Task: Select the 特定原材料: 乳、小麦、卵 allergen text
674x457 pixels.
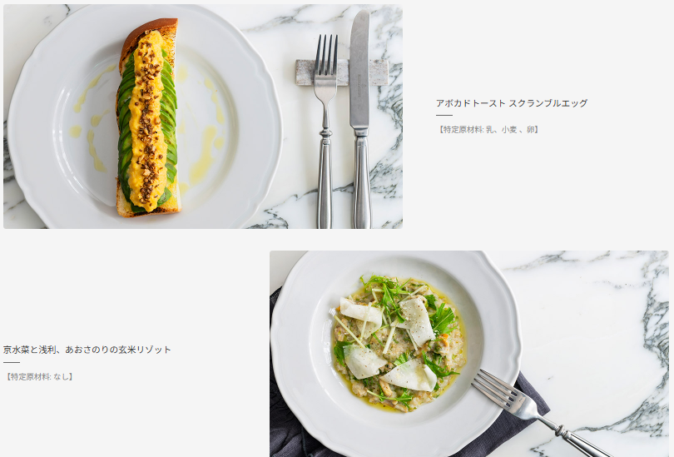Action: pos(488,129)
